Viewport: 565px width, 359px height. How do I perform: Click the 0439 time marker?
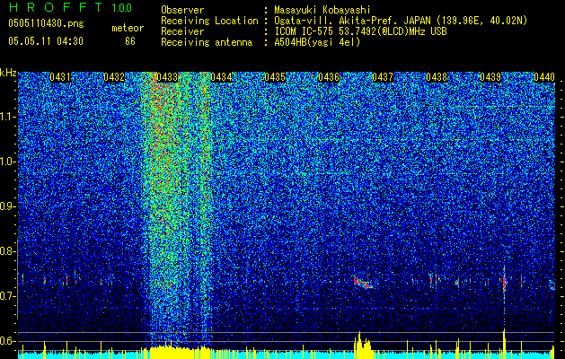pos(490,77)
